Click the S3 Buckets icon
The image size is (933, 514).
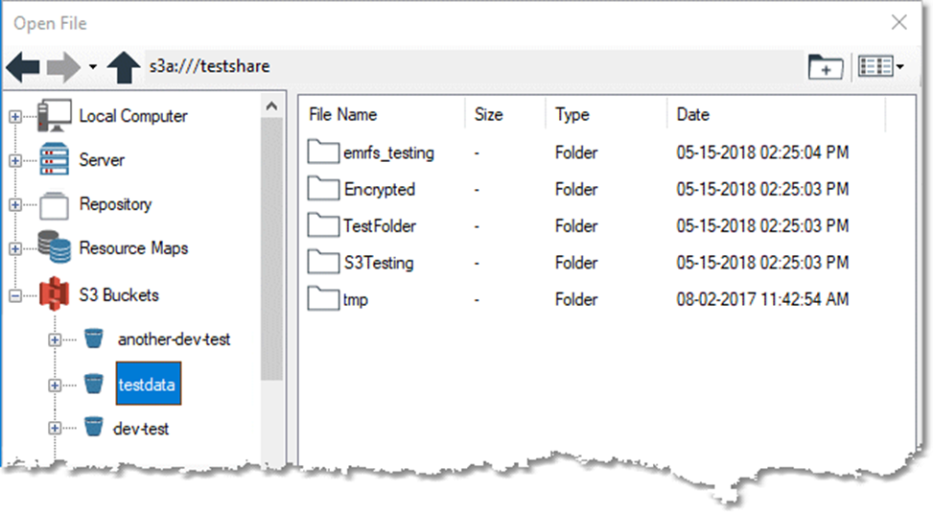click(55, 294)
